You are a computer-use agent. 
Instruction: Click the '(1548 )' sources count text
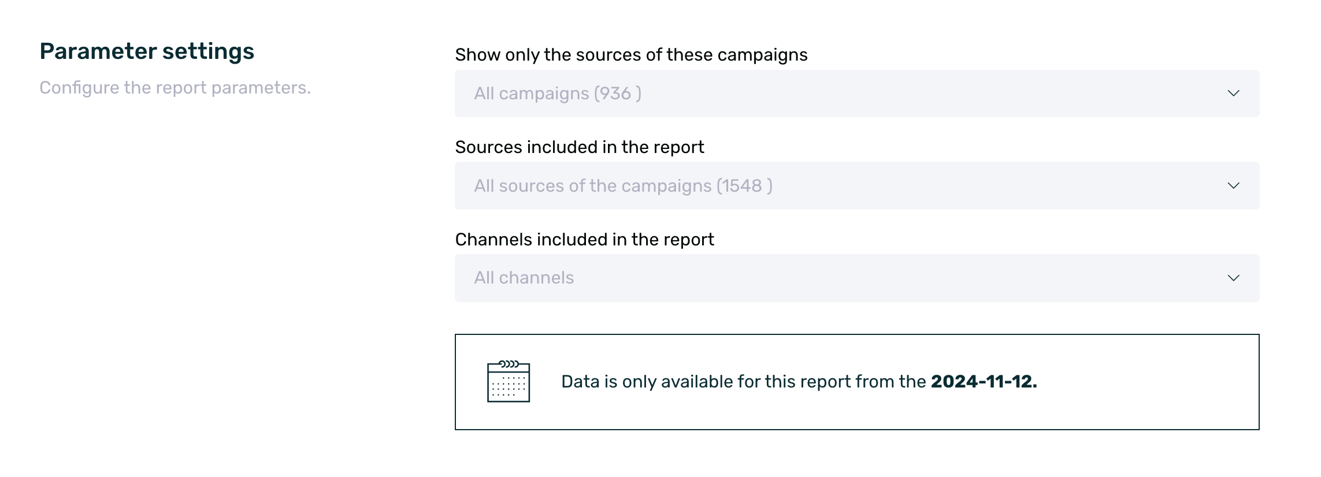click(x=744, y=186)
